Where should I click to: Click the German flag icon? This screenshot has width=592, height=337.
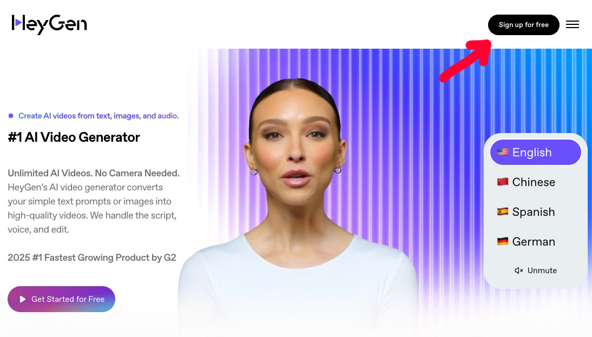coord(503,241)
